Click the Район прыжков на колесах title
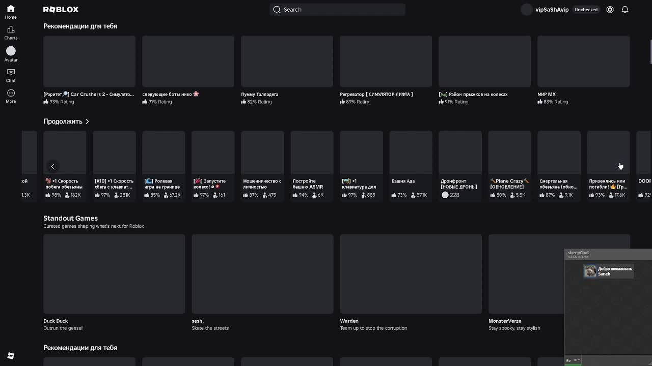The width and height of the screenshot is (652, 366). (473, 94)
